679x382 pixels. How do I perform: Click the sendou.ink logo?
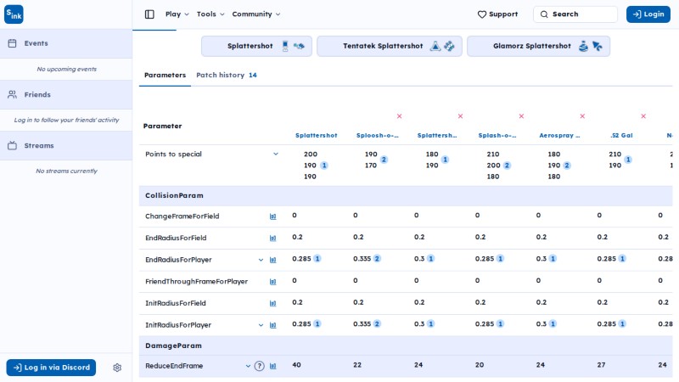[14, 14]
